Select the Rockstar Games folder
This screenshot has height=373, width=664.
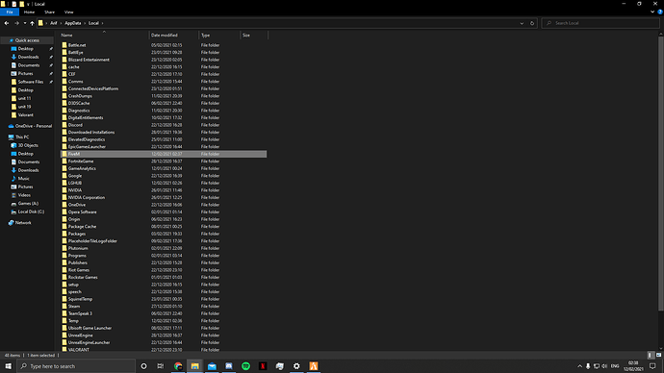click(83, 277)
